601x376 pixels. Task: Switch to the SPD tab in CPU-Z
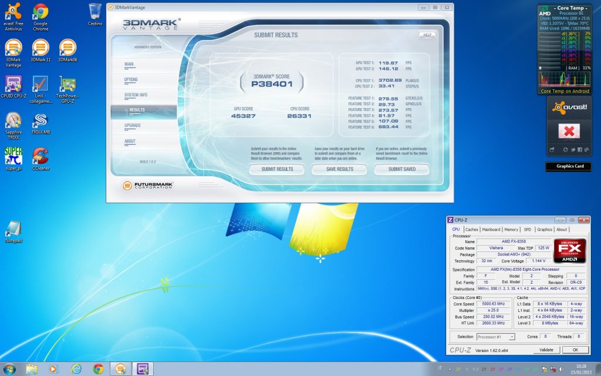pos(528,230)
